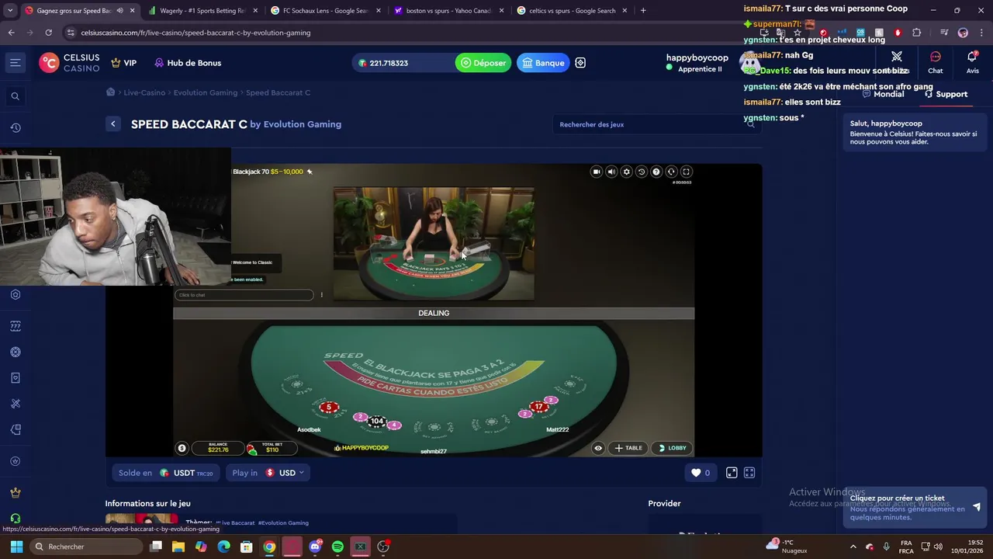Viewport: 993px width, 559px height.
Task: Click the +TABLE button in game
Action: [628, 448]
